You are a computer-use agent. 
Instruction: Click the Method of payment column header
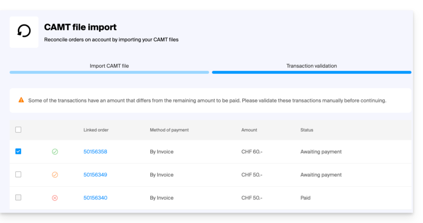click(x=169, y=130)
